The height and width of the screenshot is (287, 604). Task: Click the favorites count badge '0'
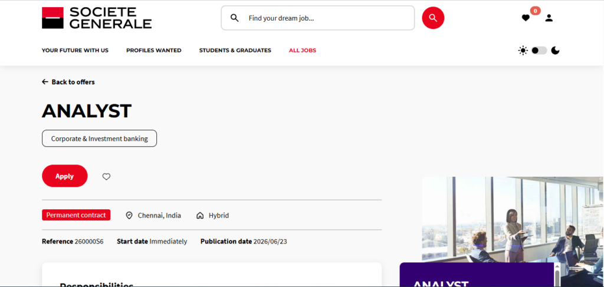(x=536, y=11)
